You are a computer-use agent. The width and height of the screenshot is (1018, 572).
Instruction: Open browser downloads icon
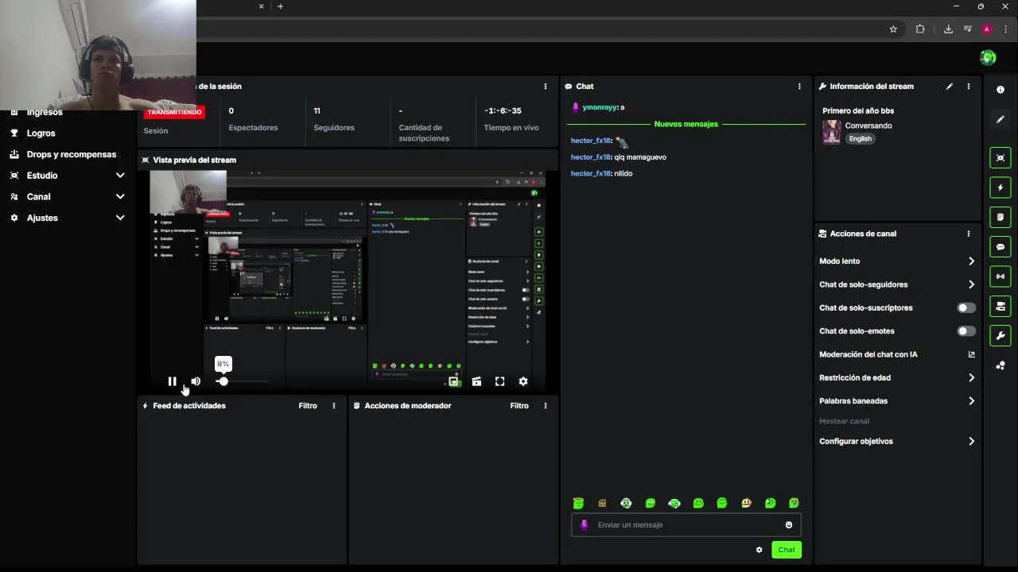point(948,29)
